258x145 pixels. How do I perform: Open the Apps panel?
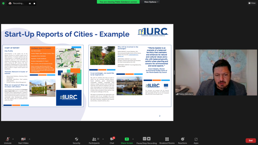coord(196,140)
